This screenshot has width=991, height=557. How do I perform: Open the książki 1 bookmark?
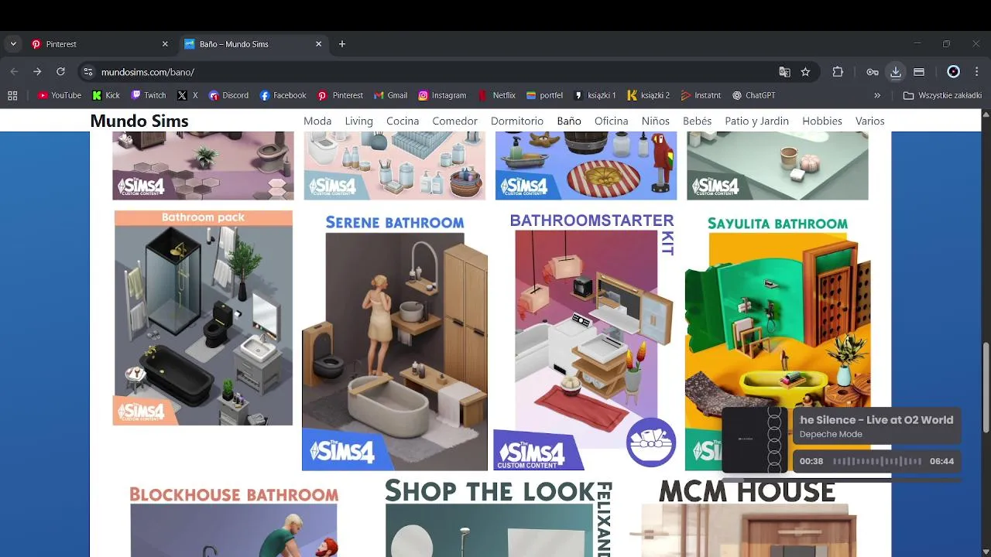coord(595,95)
